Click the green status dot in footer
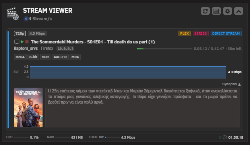This screenshot has width=250, height=145. [220, 137]
